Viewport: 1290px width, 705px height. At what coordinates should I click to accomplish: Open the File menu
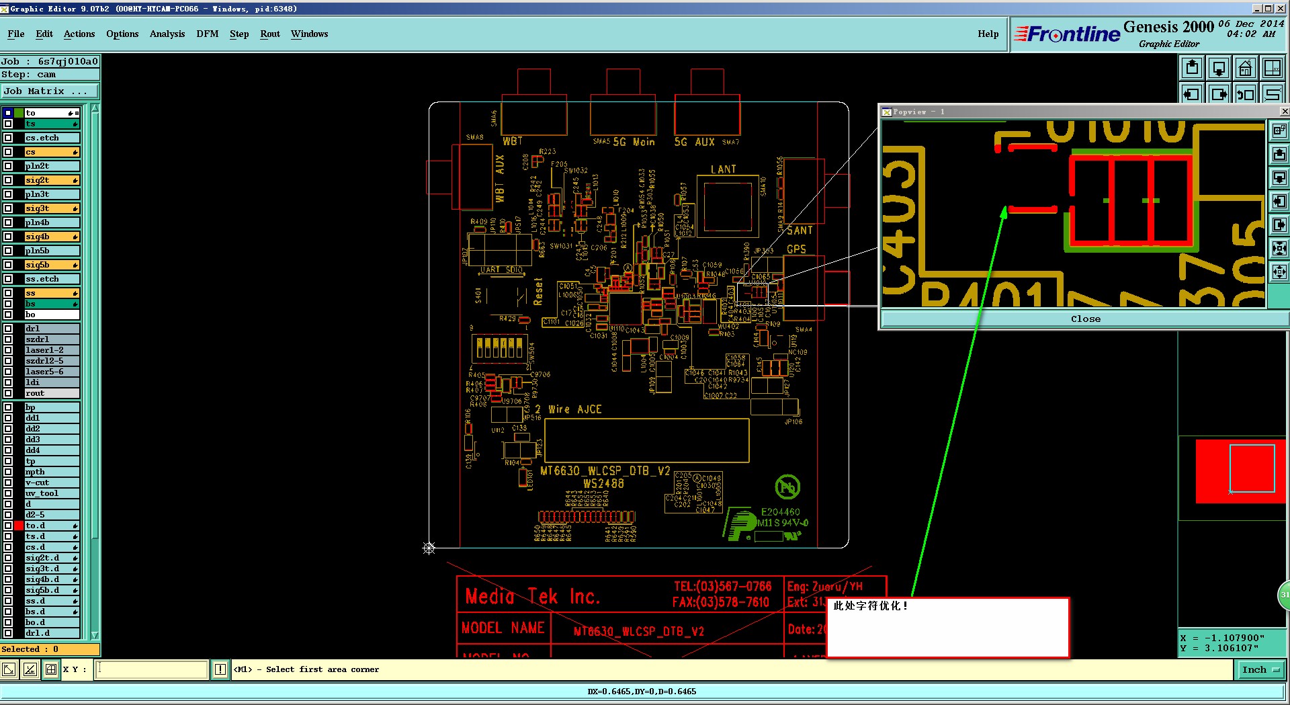pos(16,34)
